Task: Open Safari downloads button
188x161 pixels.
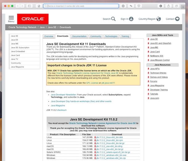Action: 161,6
